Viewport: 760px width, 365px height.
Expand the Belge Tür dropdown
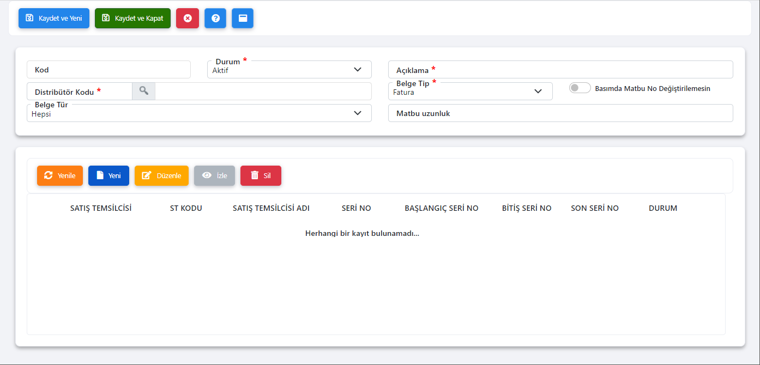coord(199,113)
